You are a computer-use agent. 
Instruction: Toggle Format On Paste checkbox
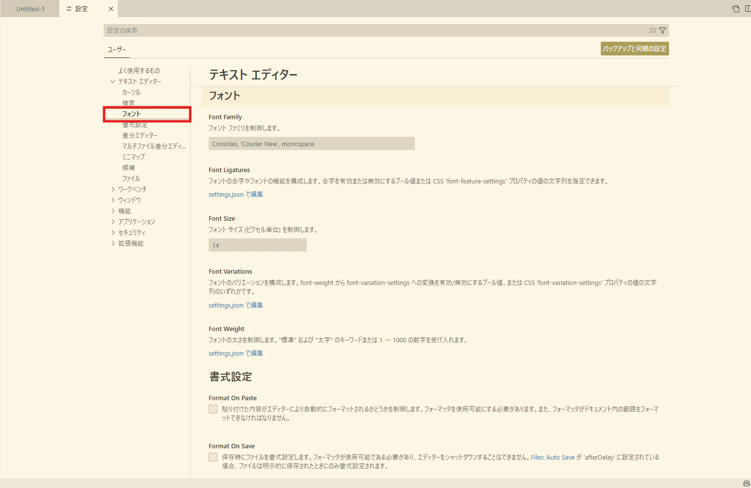pyautogui.click(x=213, y=409)
